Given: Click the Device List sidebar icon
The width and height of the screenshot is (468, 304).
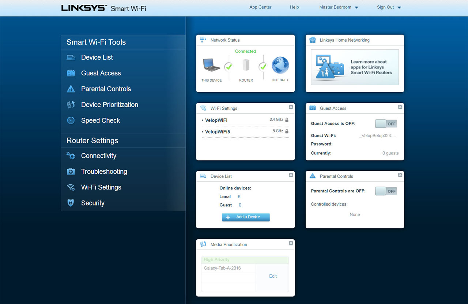Looking at the screenshot, I should tap(71, 57).
